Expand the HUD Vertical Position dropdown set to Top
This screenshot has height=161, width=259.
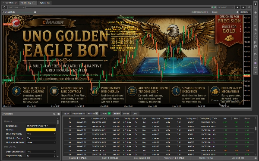pyautogui.click(x=41, y=138)
